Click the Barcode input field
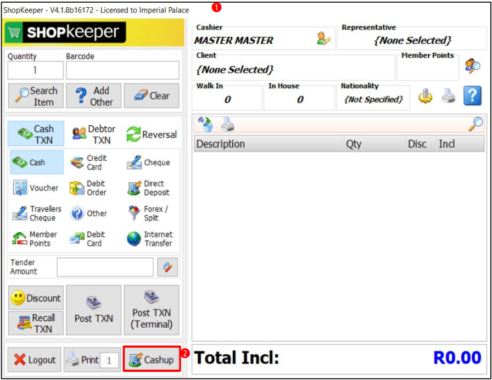 [x=122, y=70]
